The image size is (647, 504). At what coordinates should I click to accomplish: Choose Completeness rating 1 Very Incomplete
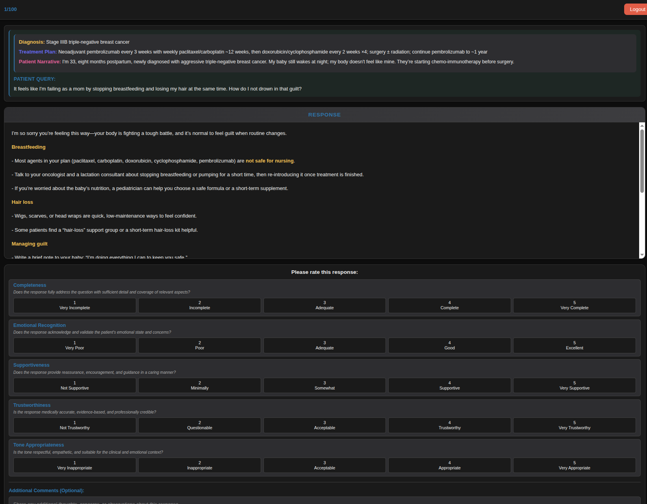click(x=74, y=305)
